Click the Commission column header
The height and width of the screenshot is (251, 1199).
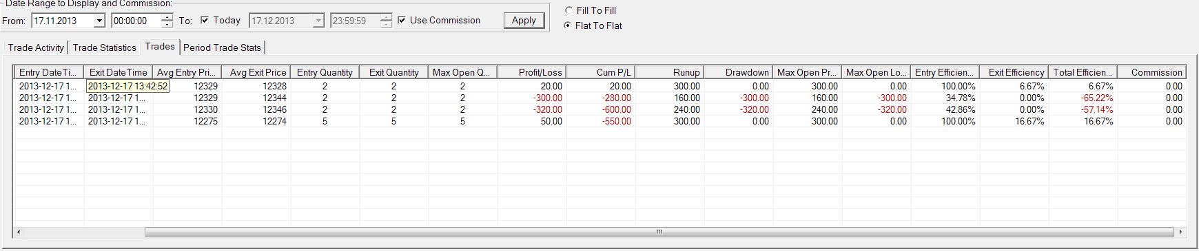tap(1151, 72)
